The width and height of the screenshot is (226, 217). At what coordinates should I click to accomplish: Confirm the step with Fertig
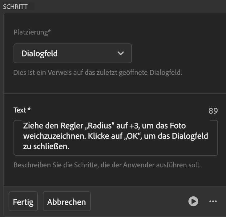tap(23, 202)
